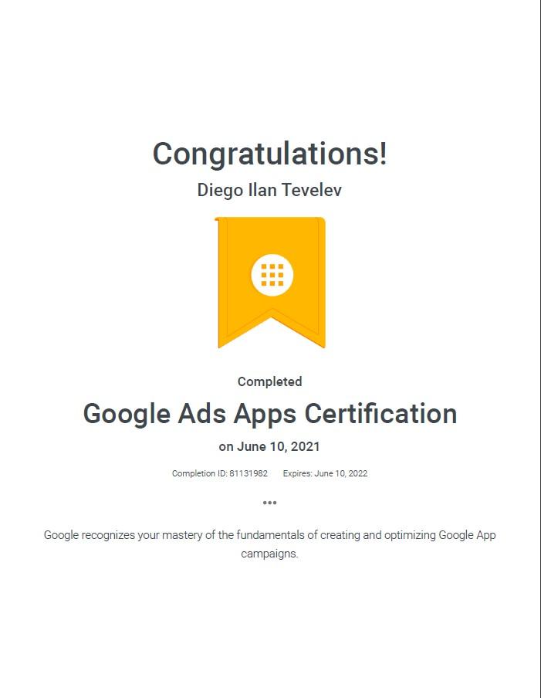Viewport: 541px width, 698px height.
Task: Click Expires: June 10, 2022 text
Action: click(x=325, y=473)
